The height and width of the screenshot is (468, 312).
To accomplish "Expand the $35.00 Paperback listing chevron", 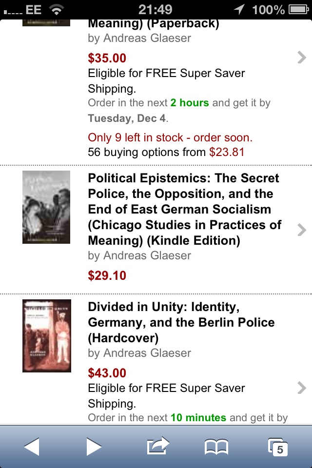I will tap(302, 58).
